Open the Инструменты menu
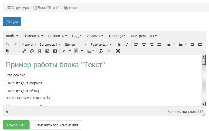This screenshot has height=131, width=209. click(144, 36)
